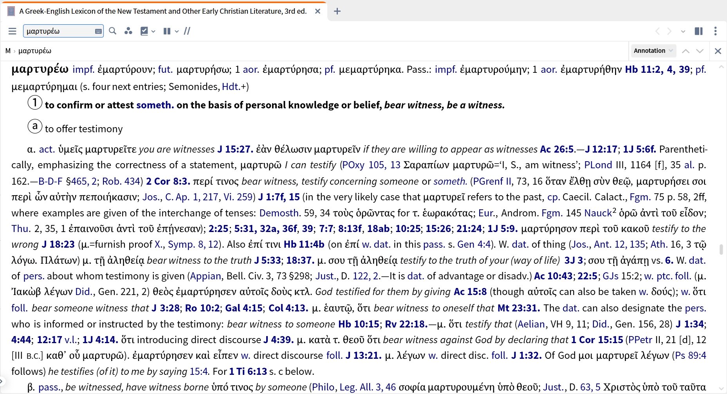The width and height of the screenshot is (727, 394).
Task: Open a new tab with plus button
Action: (337, 11)
